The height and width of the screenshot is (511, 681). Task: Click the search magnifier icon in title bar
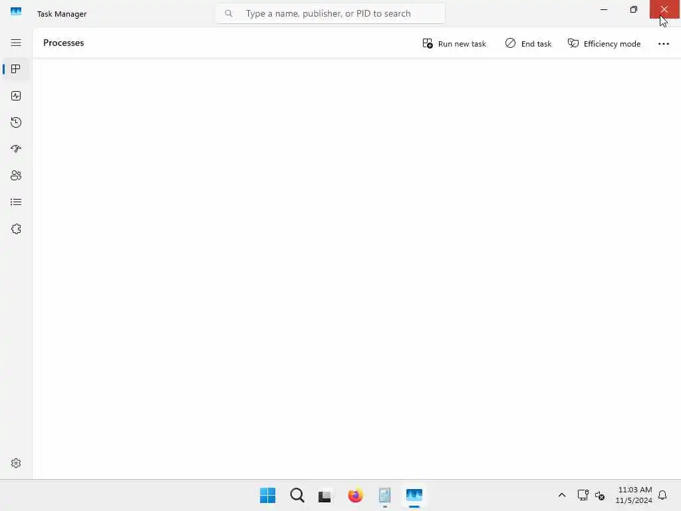pyautogui.click(x=229, y=13)
